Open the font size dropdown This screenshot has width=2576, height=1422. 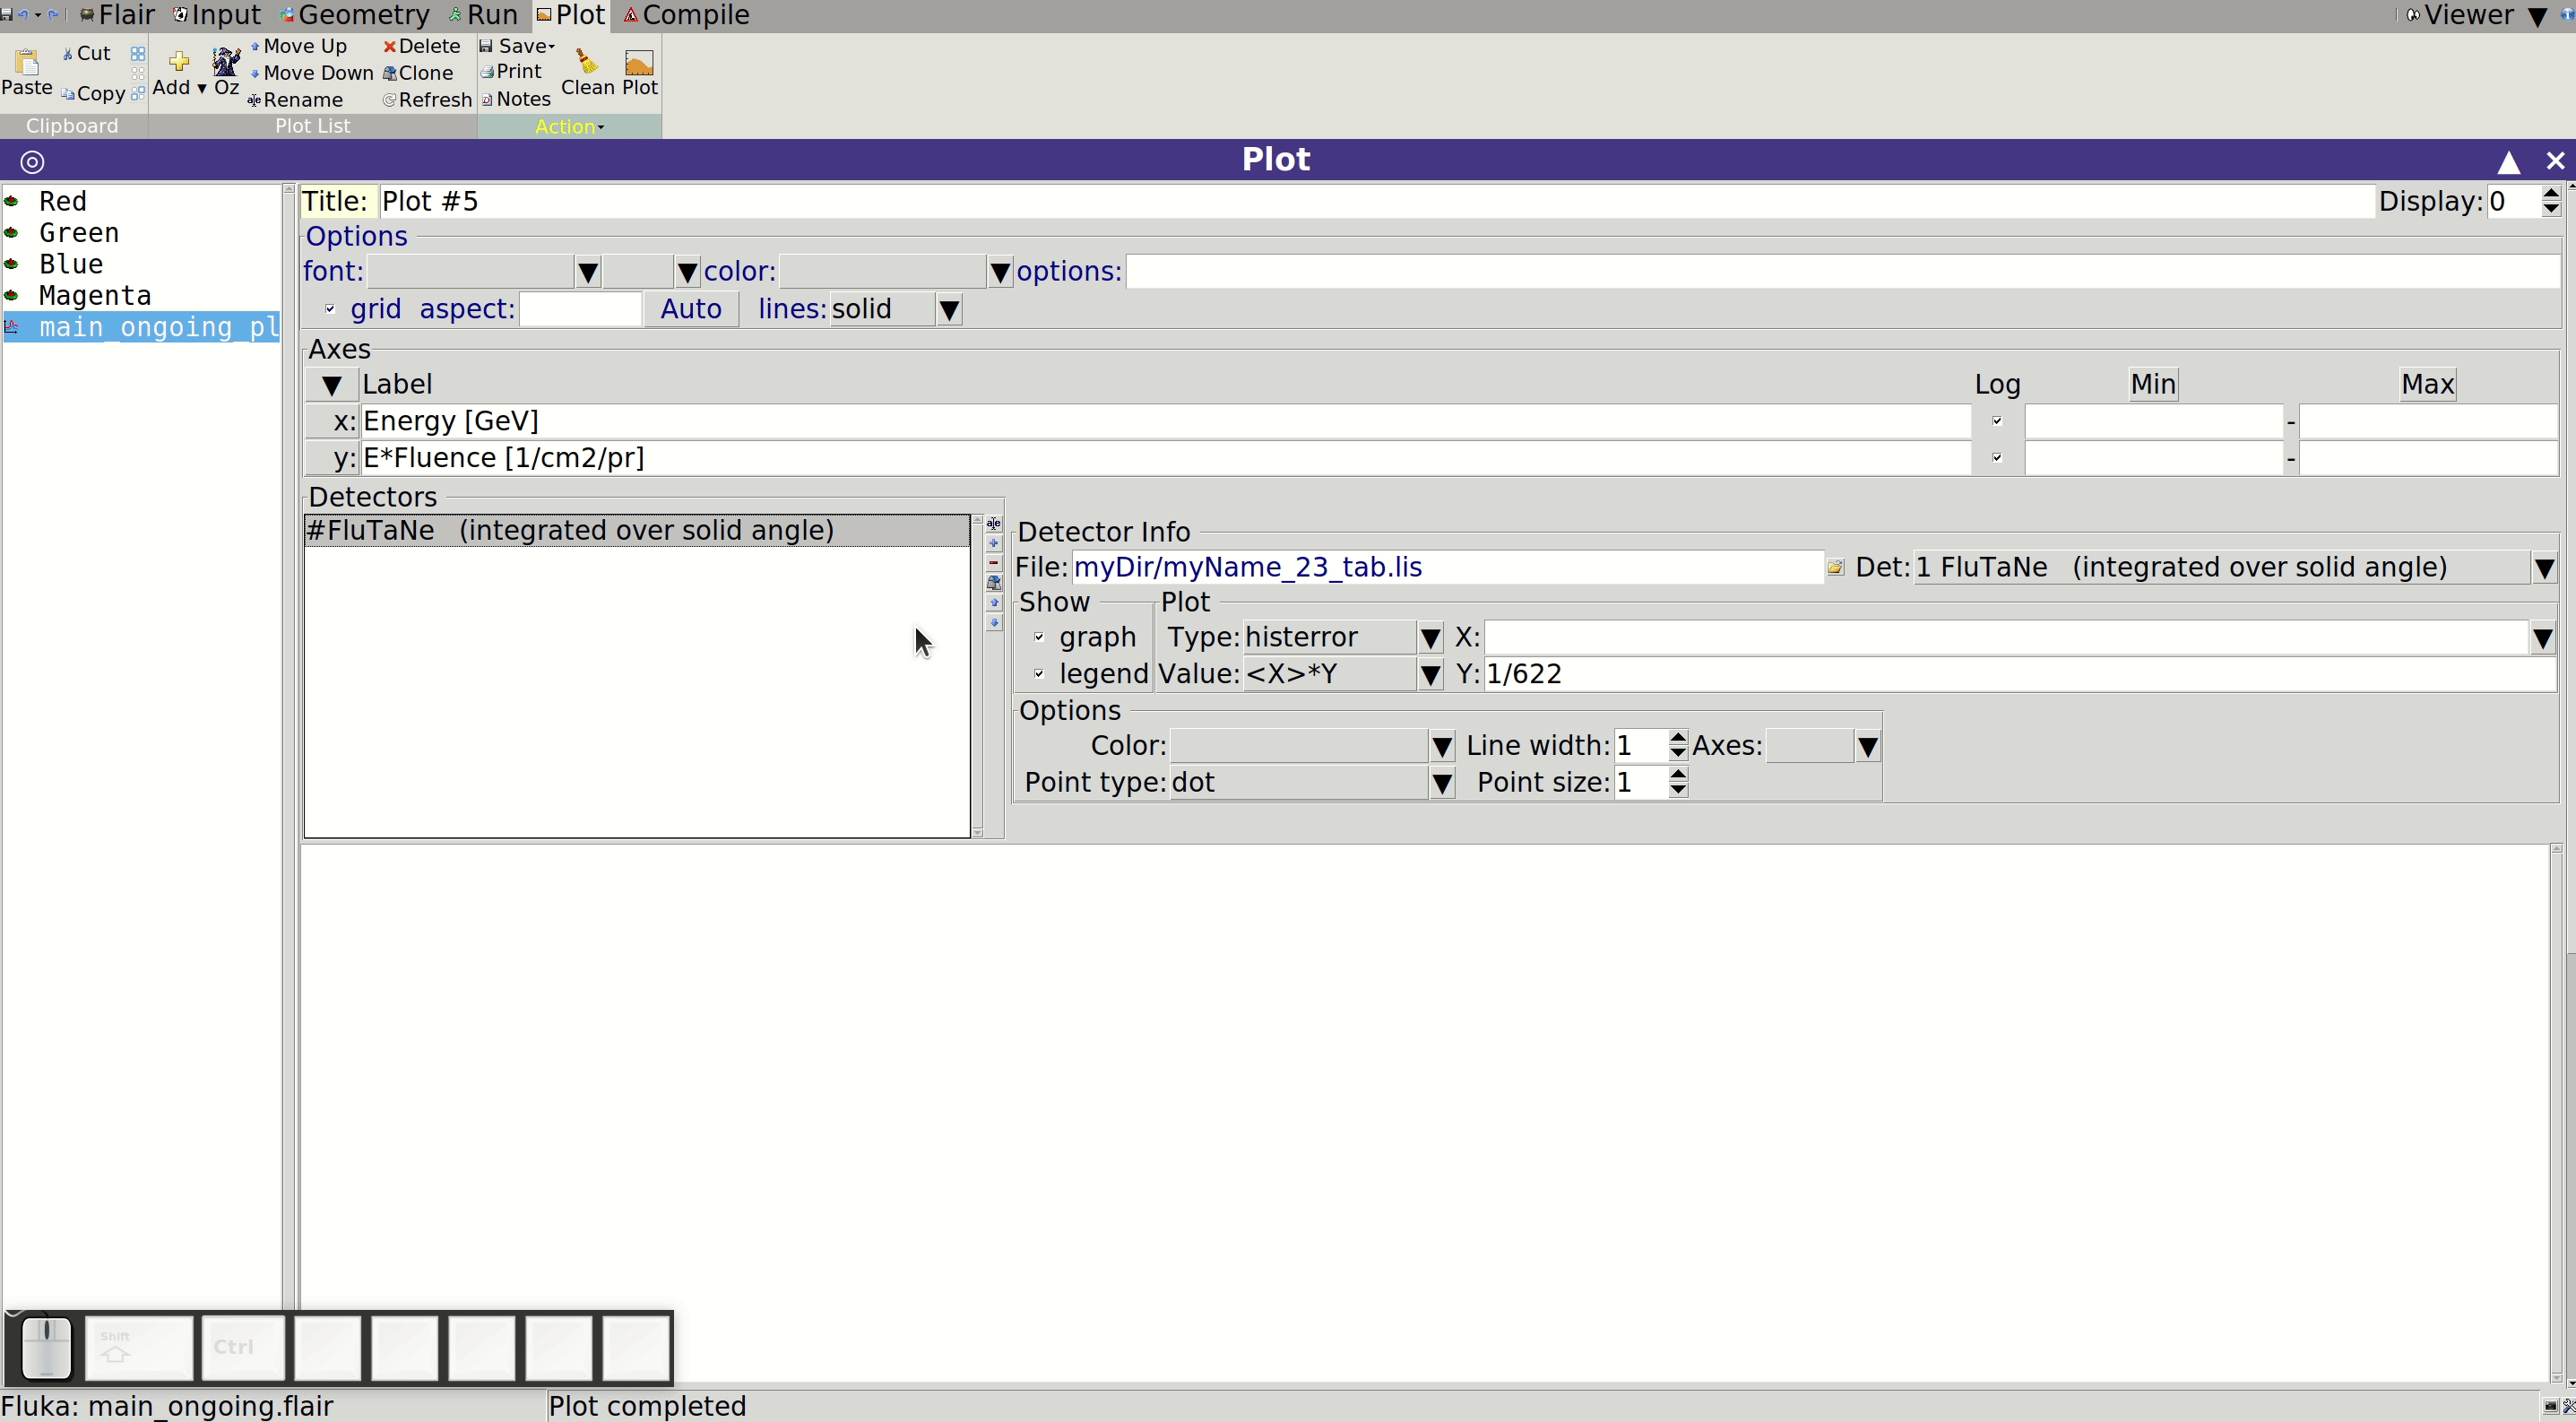[687, 272]
